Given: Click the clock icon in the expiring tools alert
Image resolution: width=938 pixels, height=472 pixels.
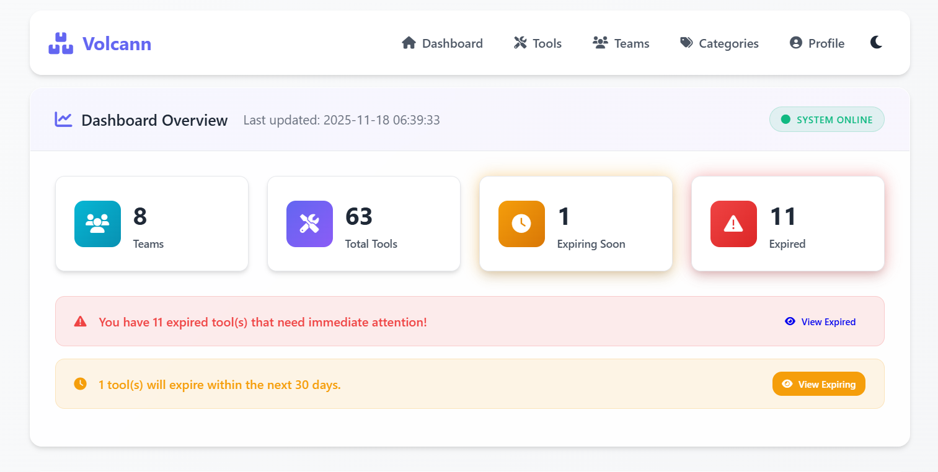Looking at the screenshot, I should [x=79, y=383].
